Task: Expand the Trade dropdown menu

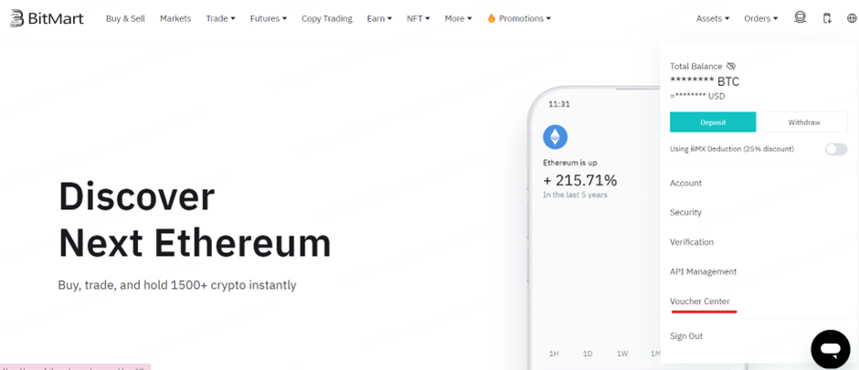Action: [220, 18]
